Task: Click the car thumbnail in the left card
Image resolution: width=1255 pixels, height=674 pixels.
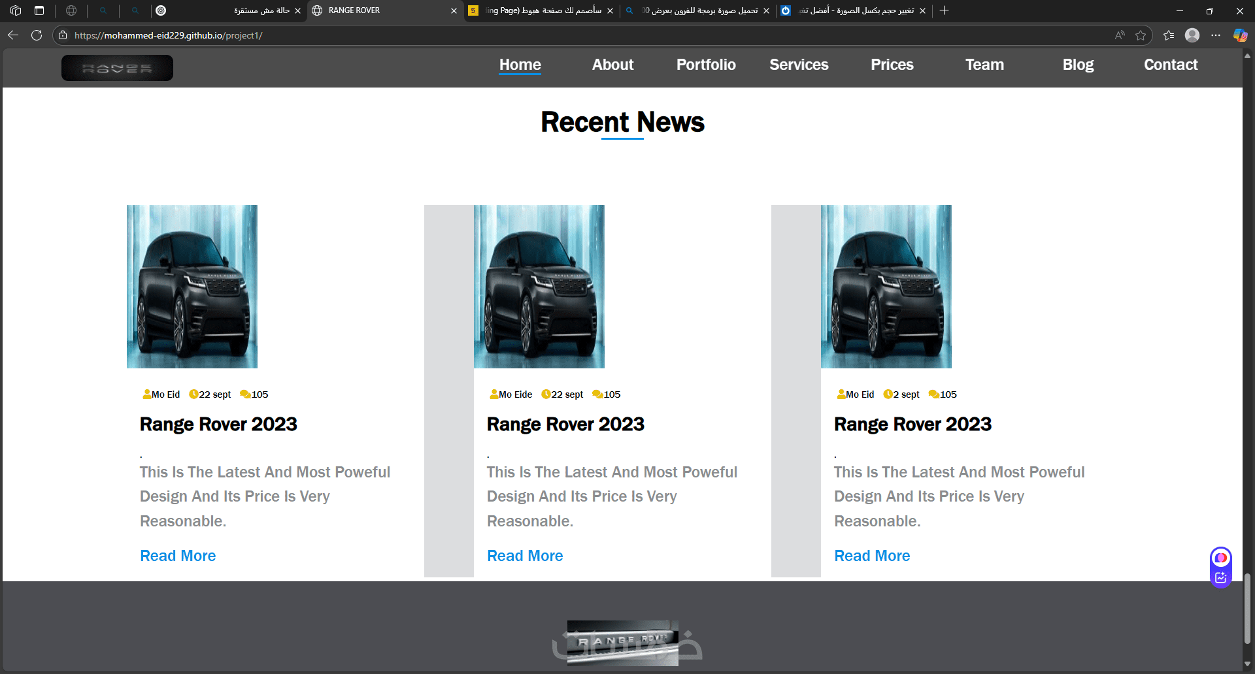Action: 192,287
